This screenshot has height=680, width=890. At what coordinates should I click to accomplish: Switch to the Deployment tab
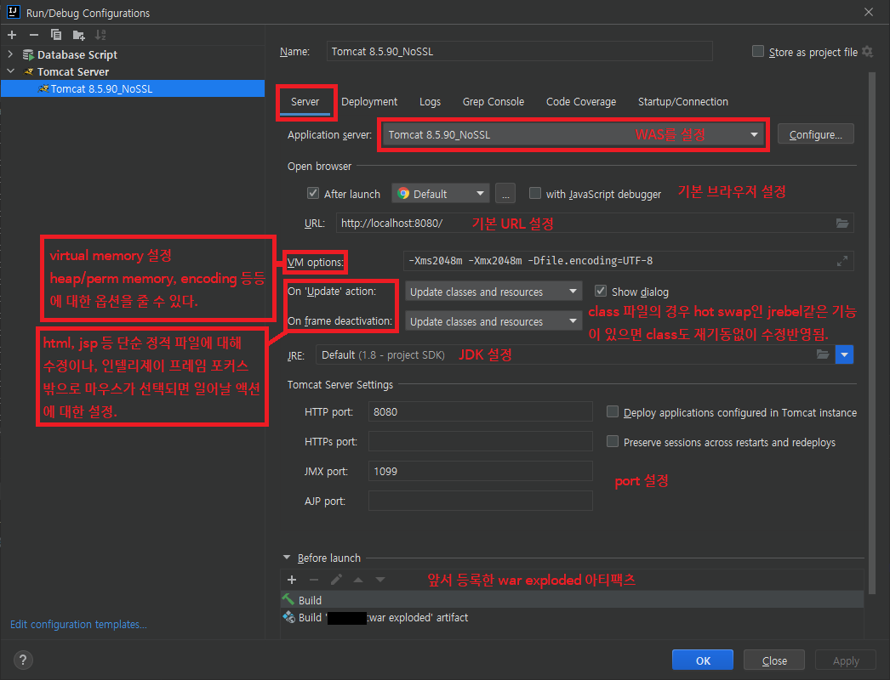coord(369,102)
